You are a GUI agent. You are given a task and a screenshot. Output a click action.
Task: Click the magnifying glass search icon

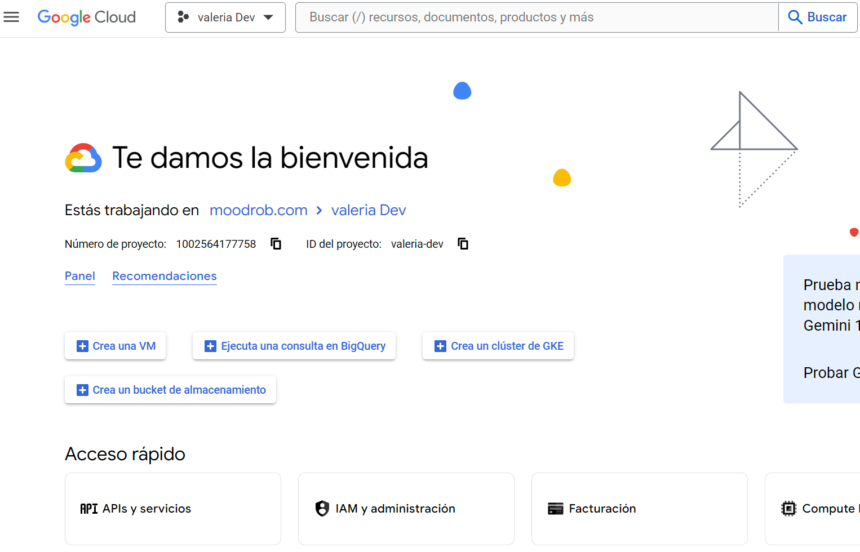tap(795, 17)
